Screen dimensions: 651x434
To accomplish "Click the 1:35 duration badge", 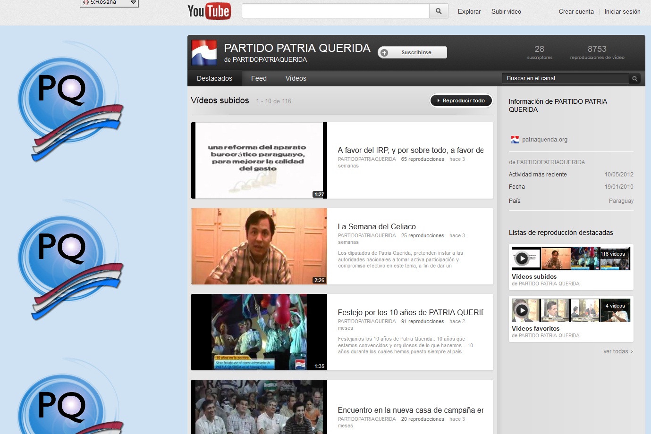I will (319, 366).
